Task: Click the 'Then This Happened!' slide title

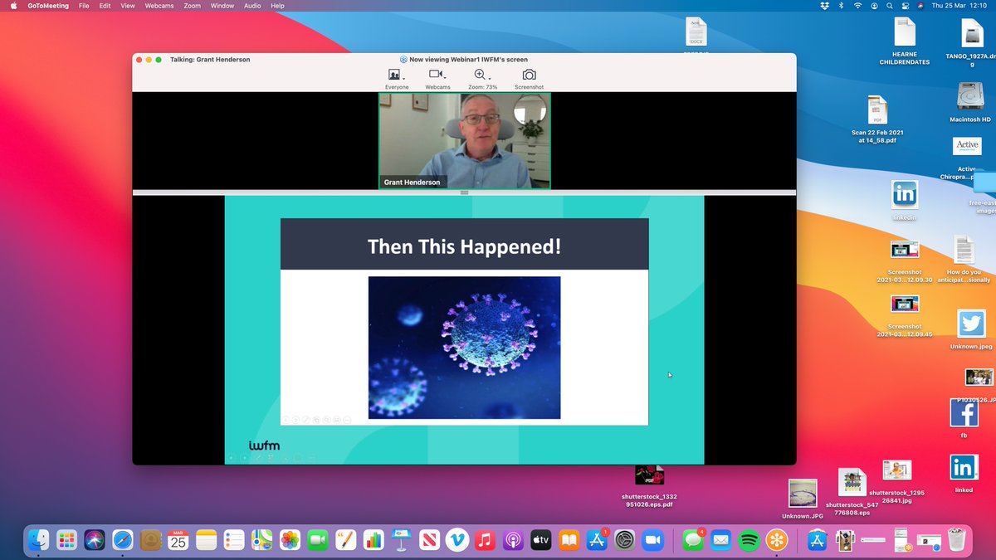Action: coord(464,246)
